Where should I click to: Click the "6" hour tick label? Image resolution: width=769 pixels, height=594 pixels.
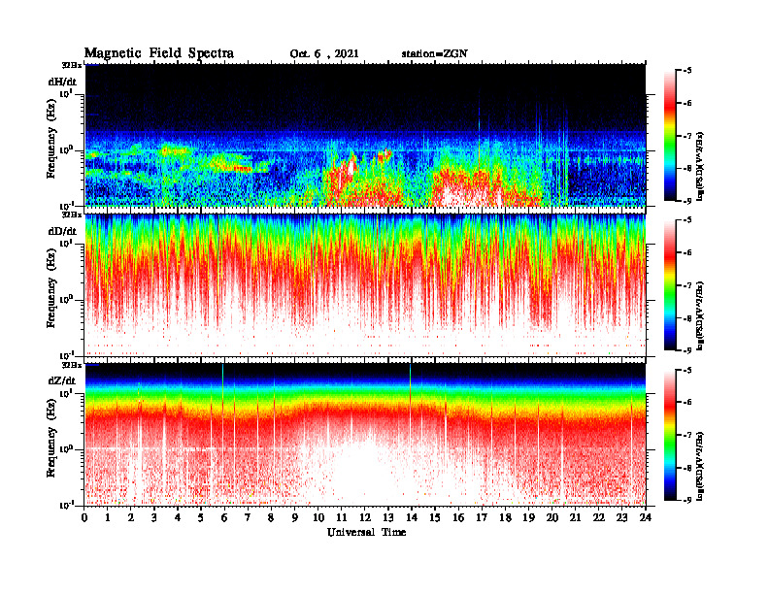[224, 517]
